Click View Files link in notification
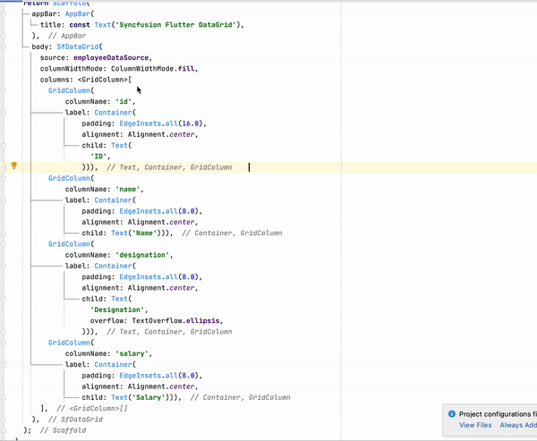Image resolution: width=537 pixels, height=441 pixels. coord(475,426)
